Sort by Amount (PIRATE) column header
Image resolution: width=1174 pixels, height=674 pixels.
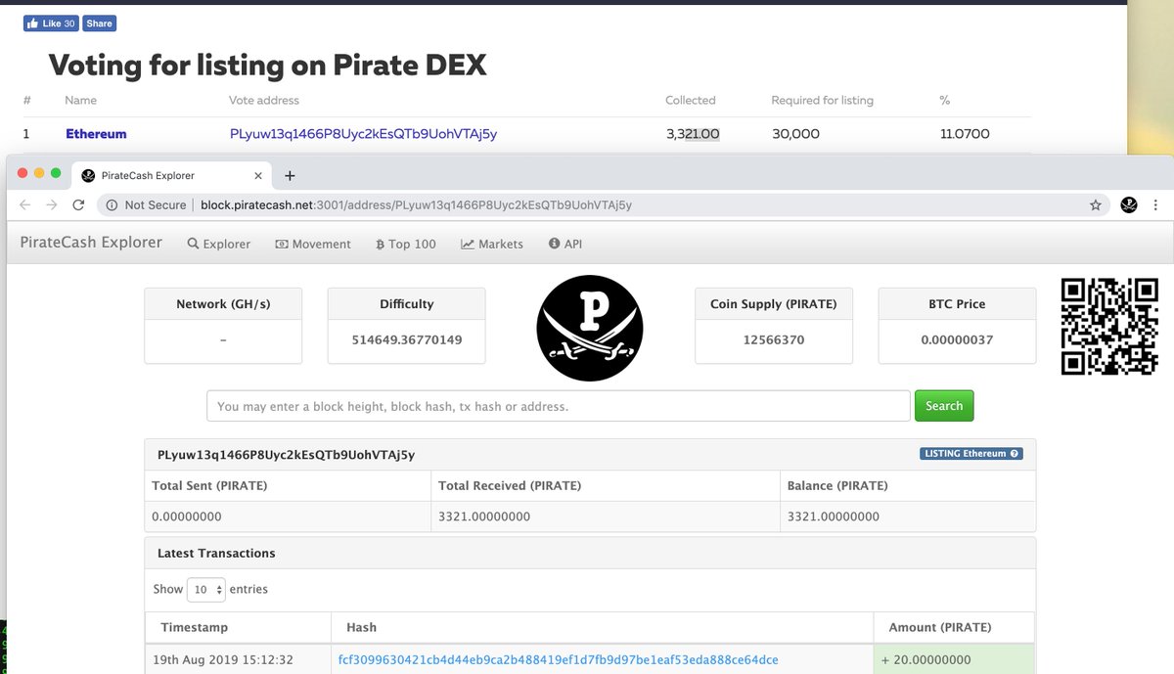click(x=954, y=627)
